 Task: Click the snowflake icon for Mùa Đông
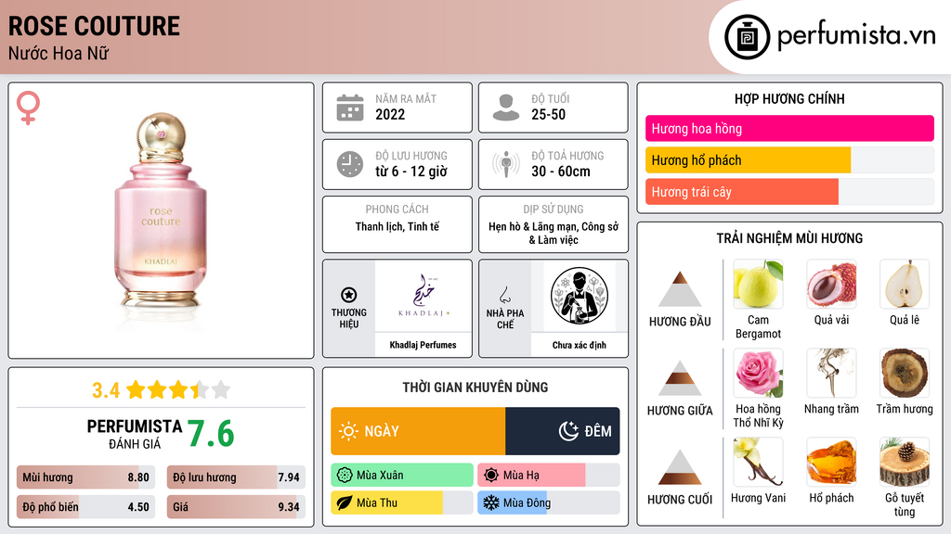(491, 502)
